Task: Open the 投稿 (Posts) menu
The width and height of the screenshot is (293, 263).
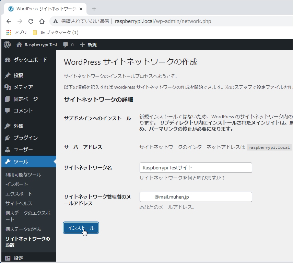Action: point(19,75)
